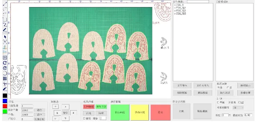Click the horizontal mirror triangle icon
This screenshot has width=268, height=127.
[x=5, y=47]
